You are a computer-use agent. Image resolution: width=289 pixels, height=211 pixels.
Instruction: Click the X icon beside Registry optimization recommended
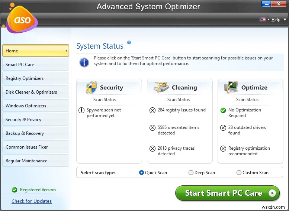pyautogui.click(x=223, y=148)
